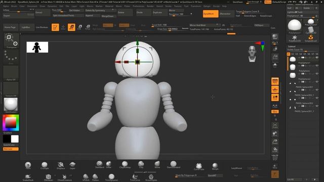Click QuickSave in the top bar

tap(237, 2)
